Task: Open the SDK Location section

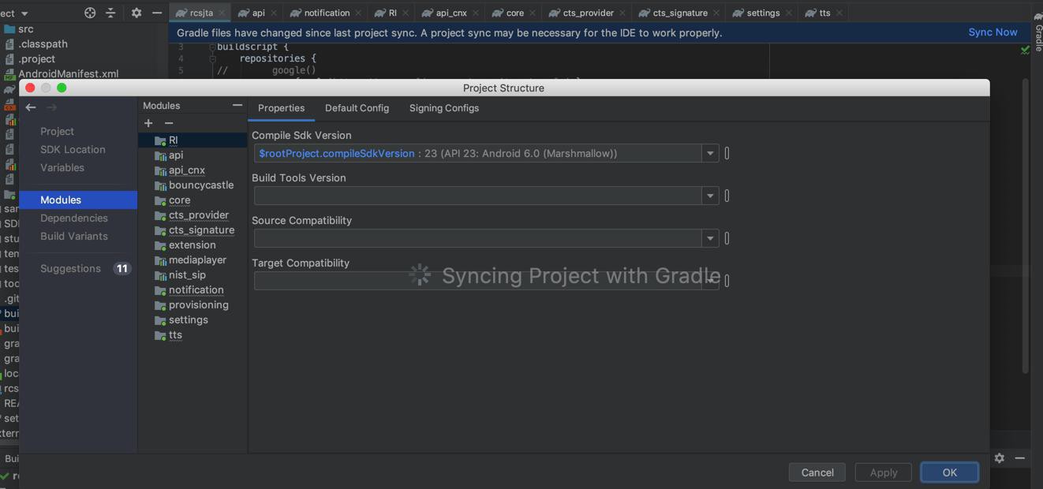Action: pos(73,149)
